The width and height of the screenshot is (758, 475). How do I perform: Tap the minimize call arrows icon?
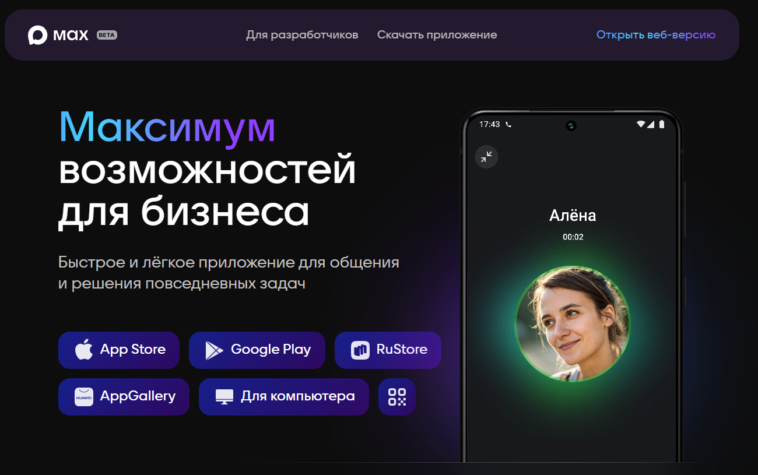[486, 157]
